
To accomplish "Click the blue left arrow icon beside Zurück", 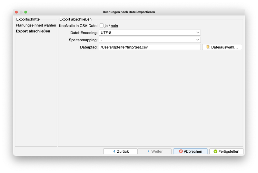I will click(x=114, y=151).
